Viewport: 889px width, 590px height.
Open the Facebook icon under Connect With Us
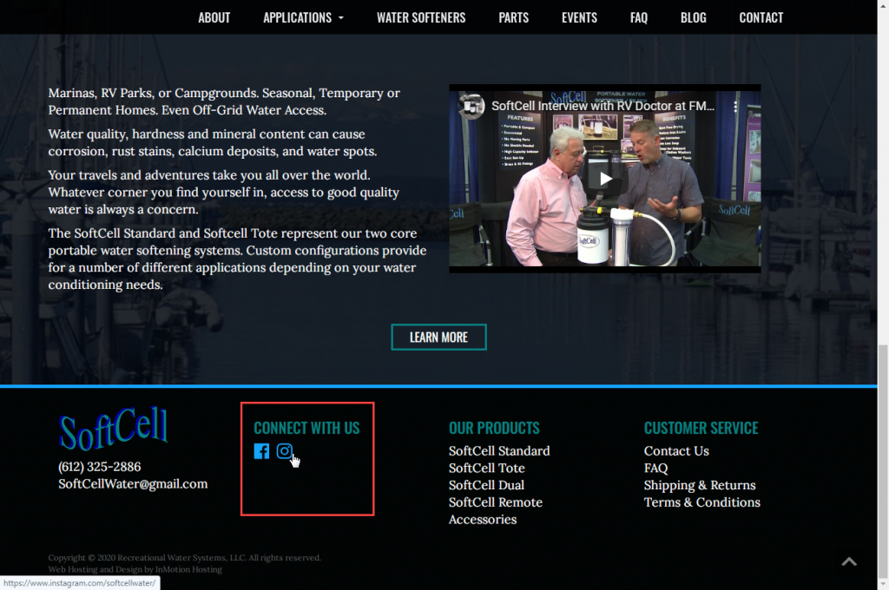click(261, 451)
